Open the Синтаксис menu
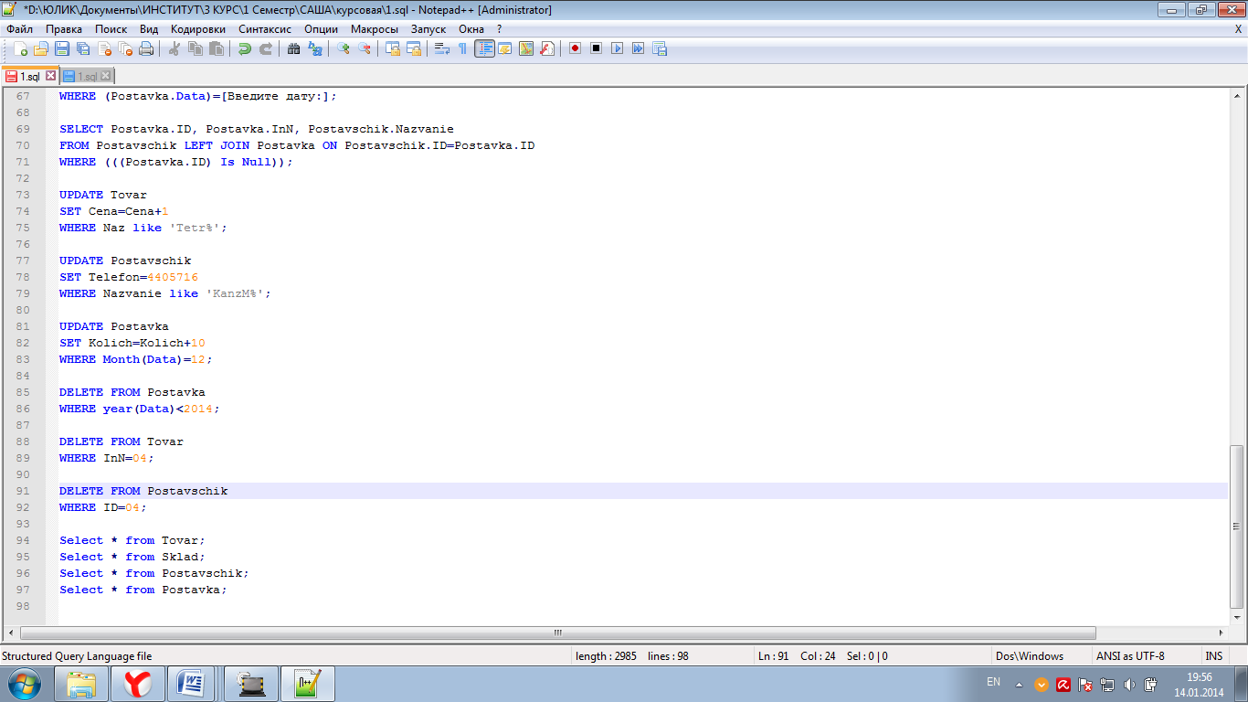1248x702 pixels. pyautogui.click(x=265, y=29)
